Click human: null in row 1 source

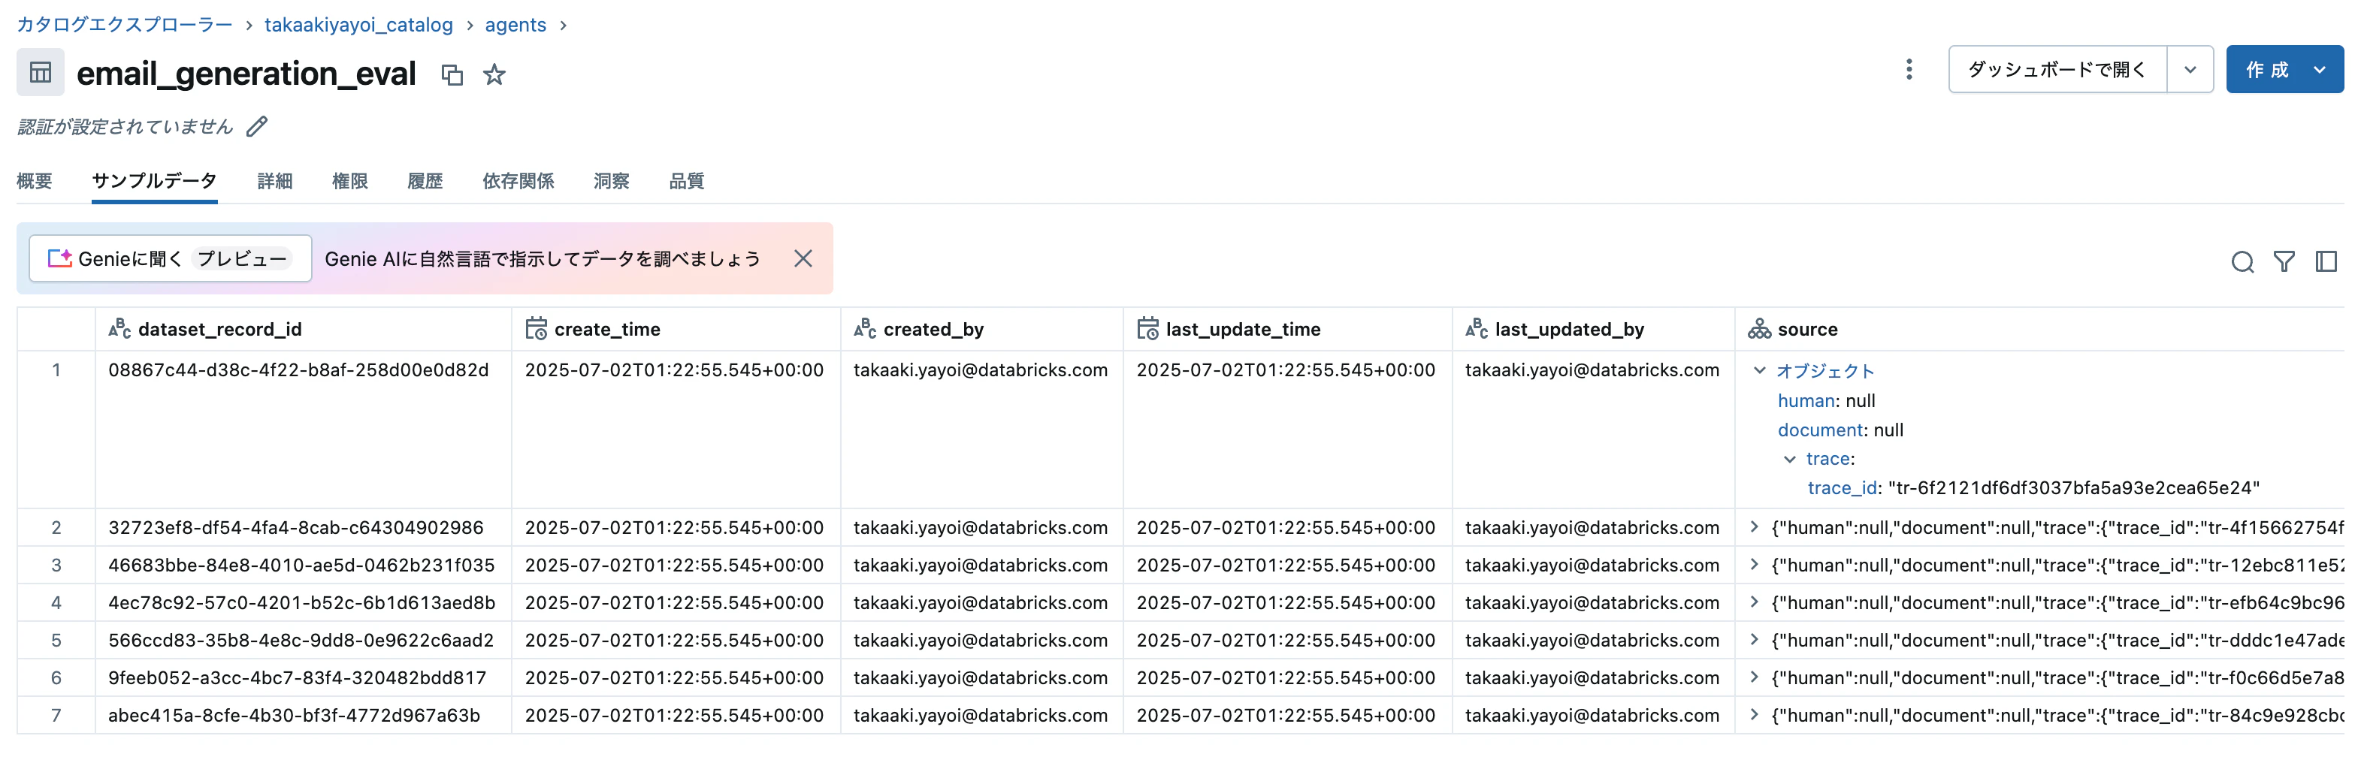click(x=1827, y=400)
